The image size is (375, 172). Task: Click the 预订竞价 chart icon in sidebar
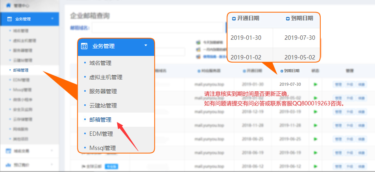9,165
